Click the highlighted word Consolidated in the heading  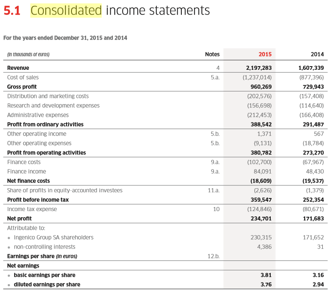tap(66, 10)
